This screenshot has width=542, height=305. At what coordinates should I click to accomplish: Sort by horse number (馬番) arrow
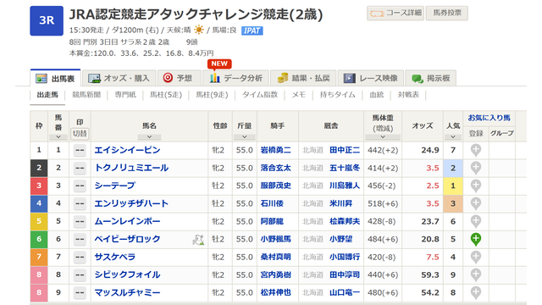coord(58,137)
